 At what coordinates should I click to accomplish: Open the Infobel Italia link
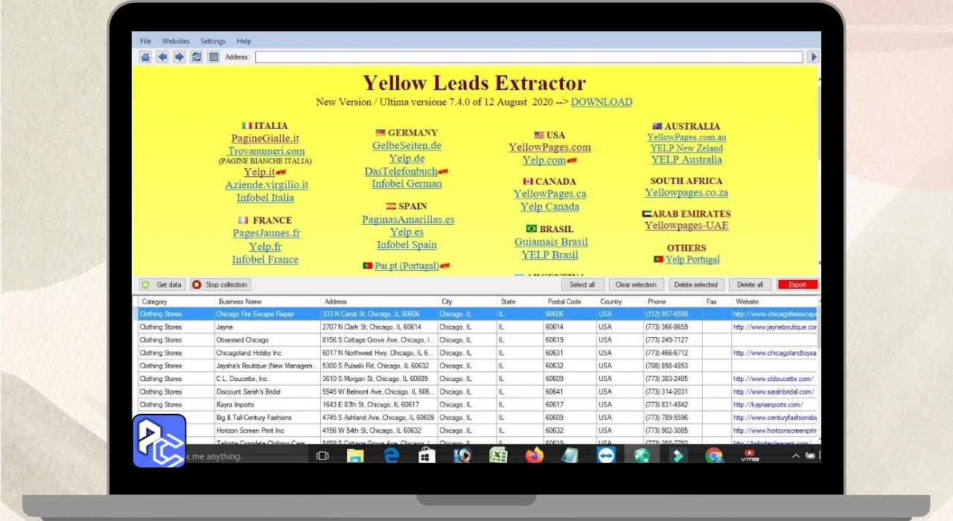(265, 198)
